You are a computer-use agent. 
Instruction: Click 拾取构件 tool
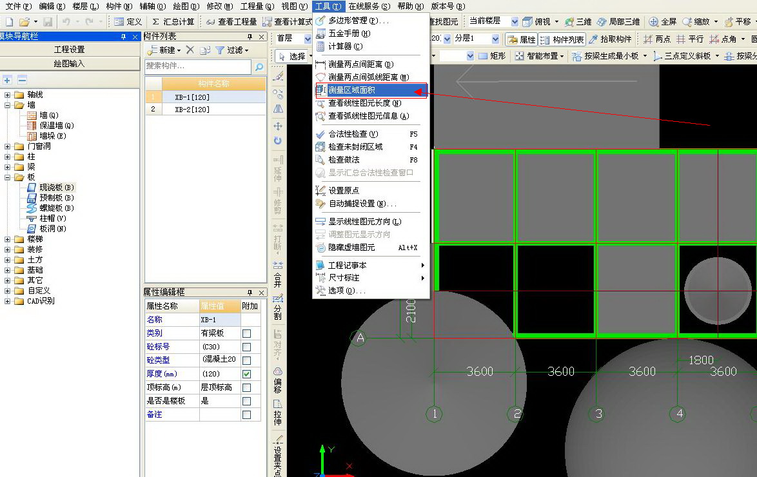[x=610, y=39]
